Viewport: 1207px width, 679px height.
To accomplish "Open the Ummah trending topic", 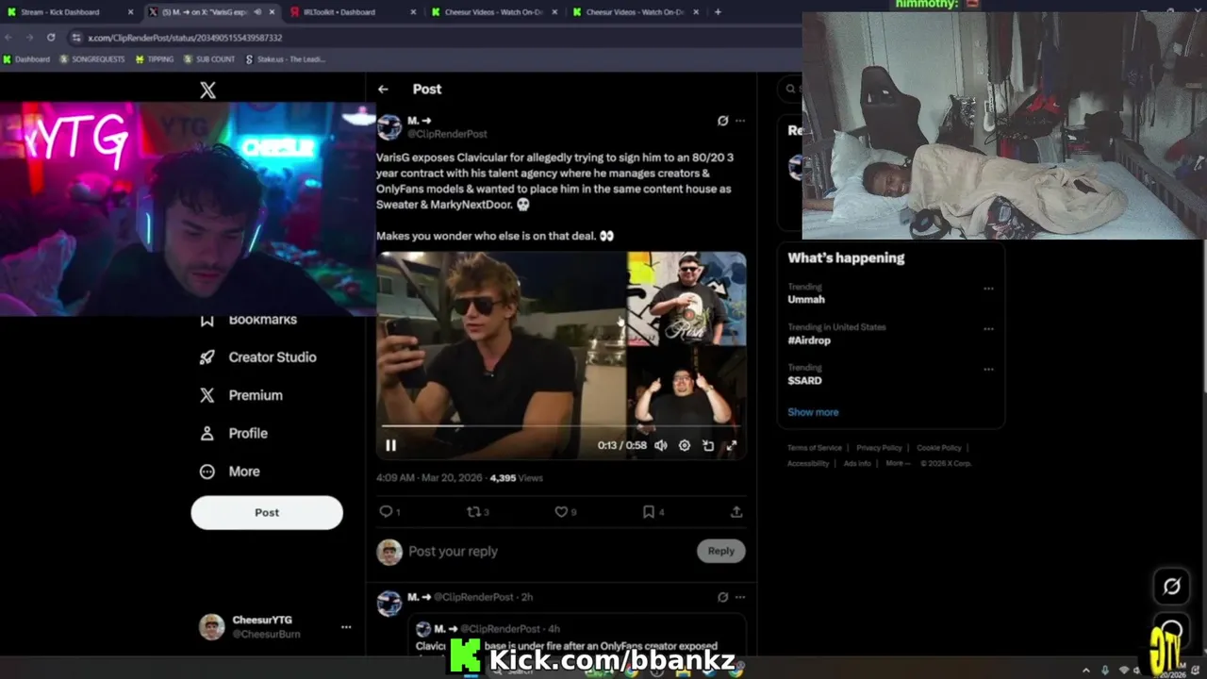I will click(806, 299).
